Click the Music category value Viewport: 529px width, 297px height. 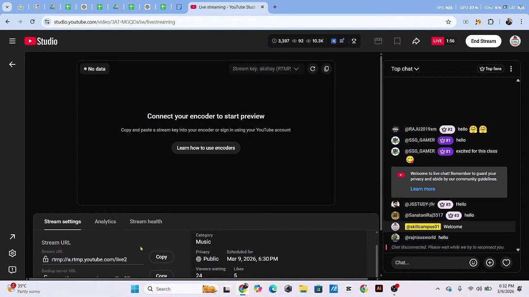click(x=203, y=242)
